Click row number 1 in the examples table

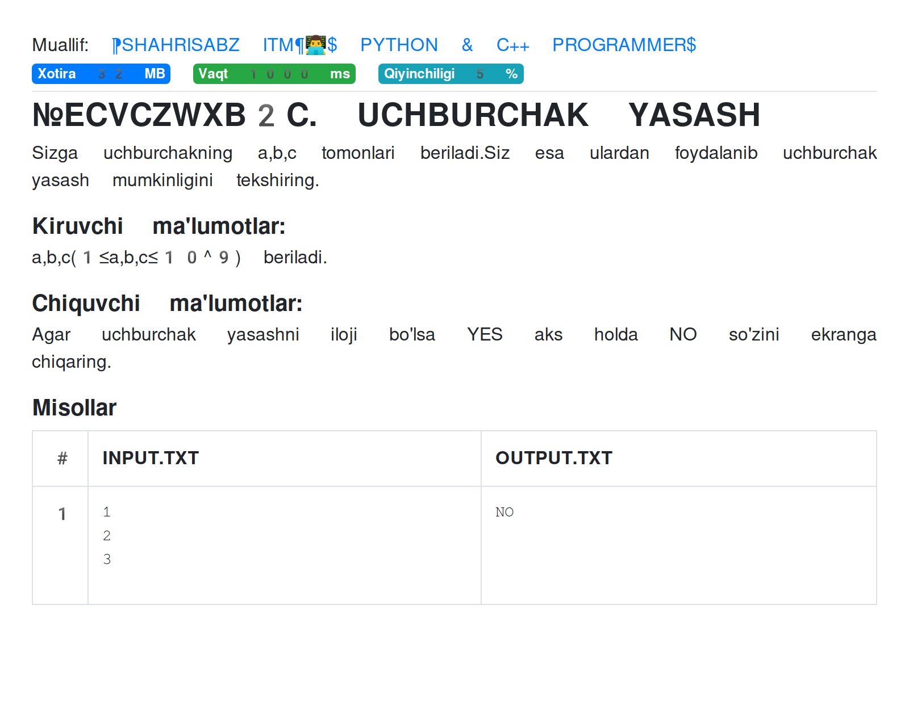(62, 514)
